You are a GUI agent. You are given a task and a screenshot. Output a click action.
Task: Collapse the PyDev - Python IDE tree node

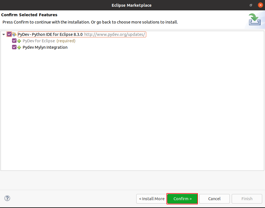4,34
